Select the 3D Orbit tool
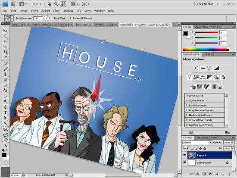Image resolution: width=237 pixels, height=178 pixels. coord(6,135)
